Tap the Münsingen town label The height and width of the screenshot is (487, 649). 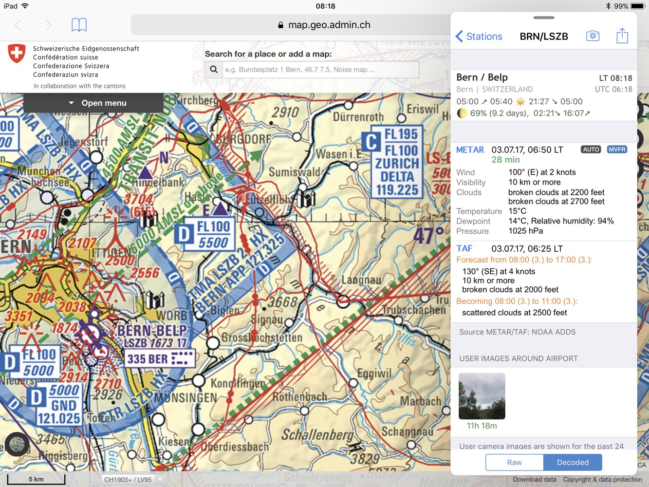pyautogui.click(x=186, y=398)
